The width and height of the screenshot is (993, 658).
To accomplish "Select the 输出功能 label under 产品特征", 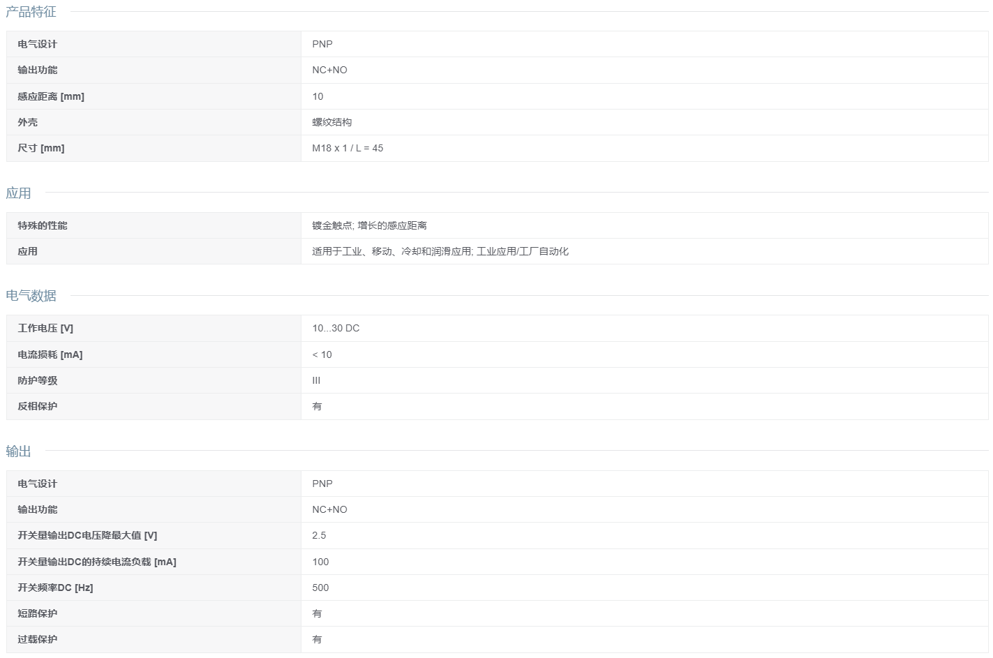I will pos(38,70).
